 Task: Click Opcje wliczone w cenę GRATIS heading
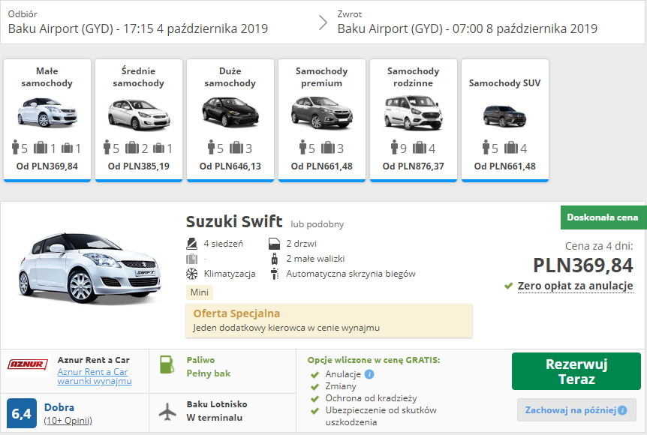coord(374,360)
